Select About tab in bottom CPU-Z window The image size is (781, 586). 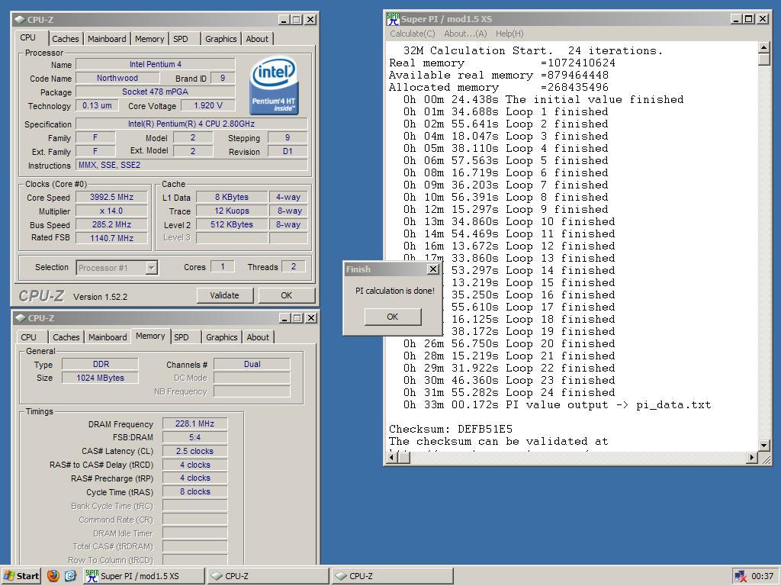258,337
